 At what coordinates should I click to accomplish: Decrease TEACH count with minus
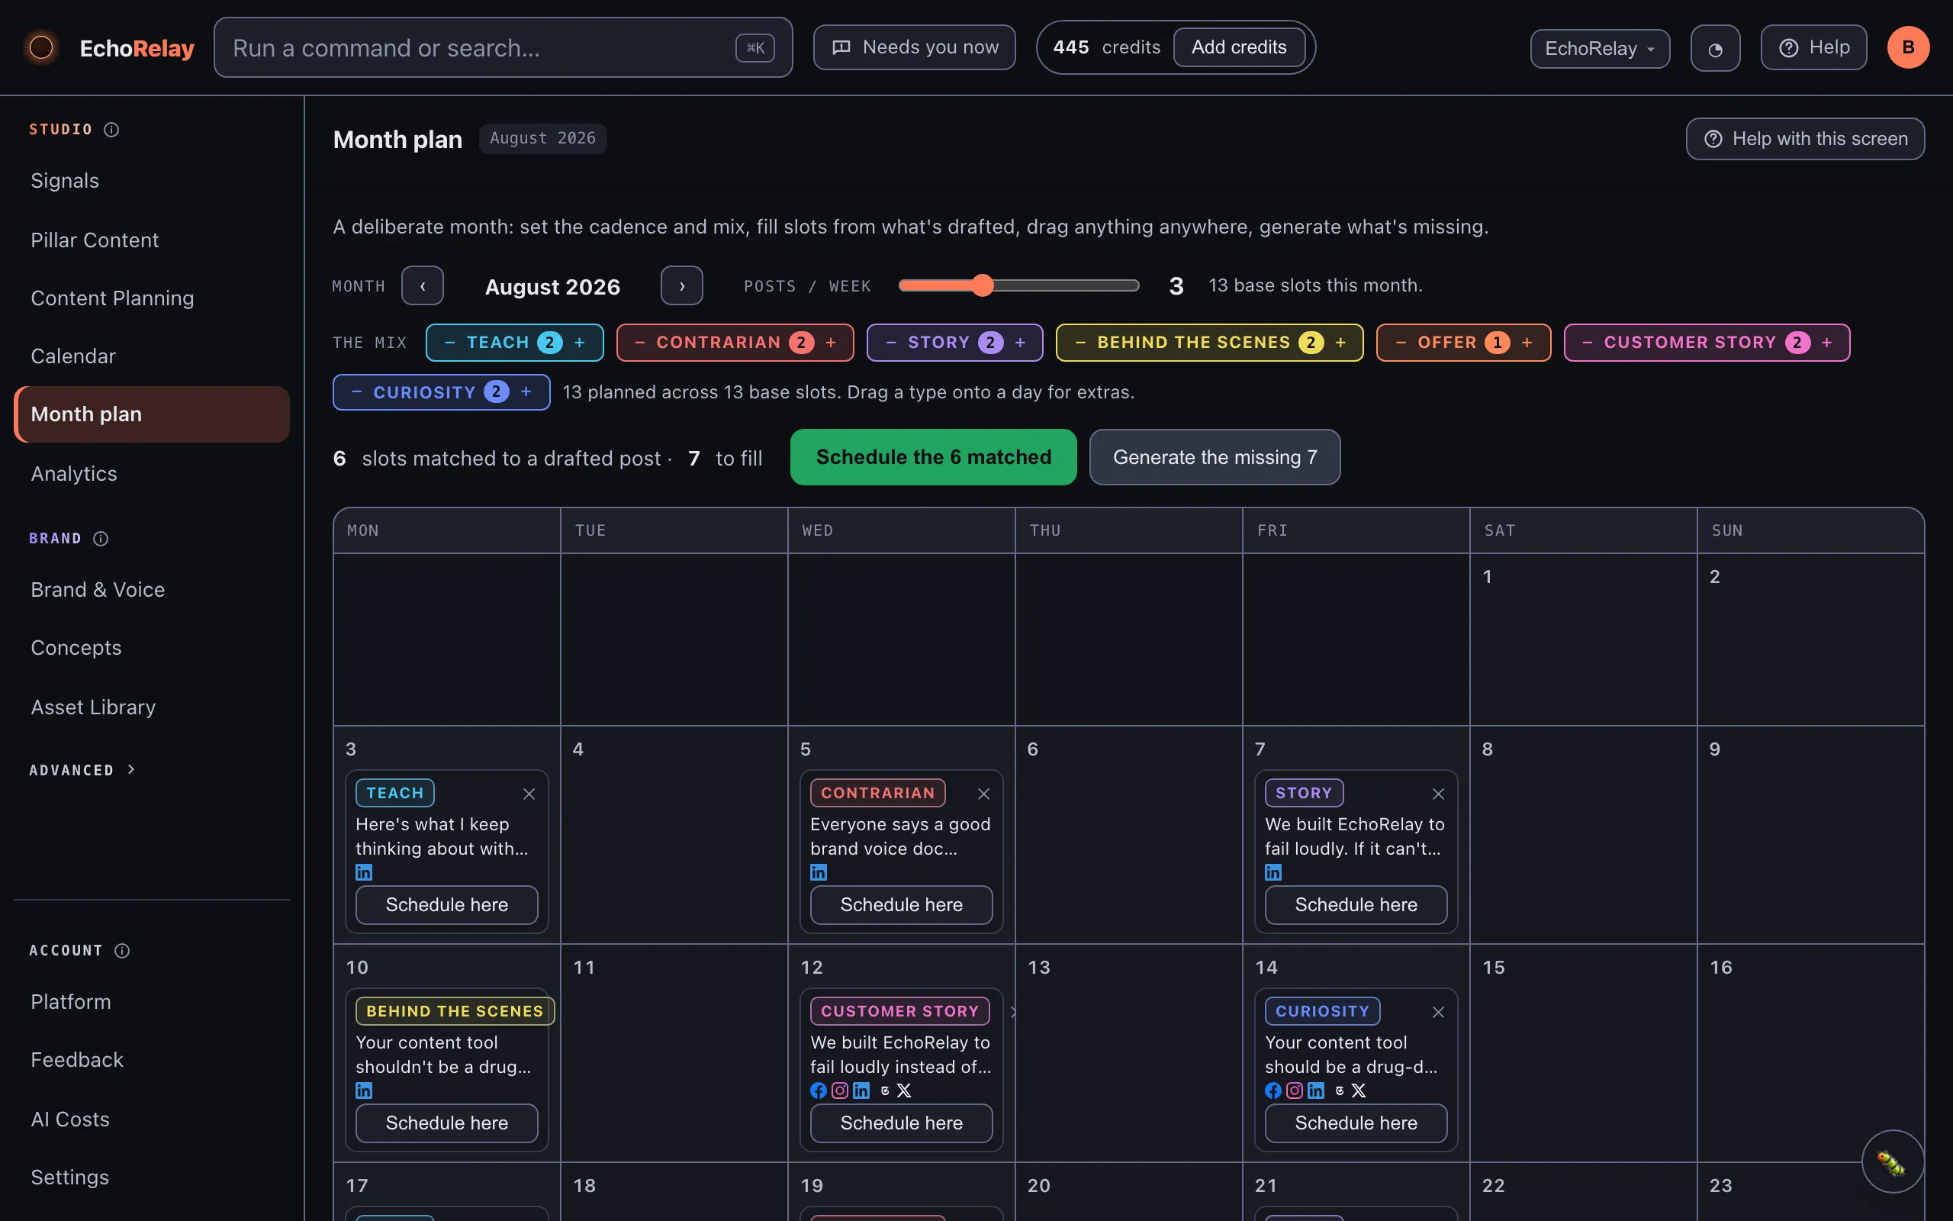(x=450, y=343)
